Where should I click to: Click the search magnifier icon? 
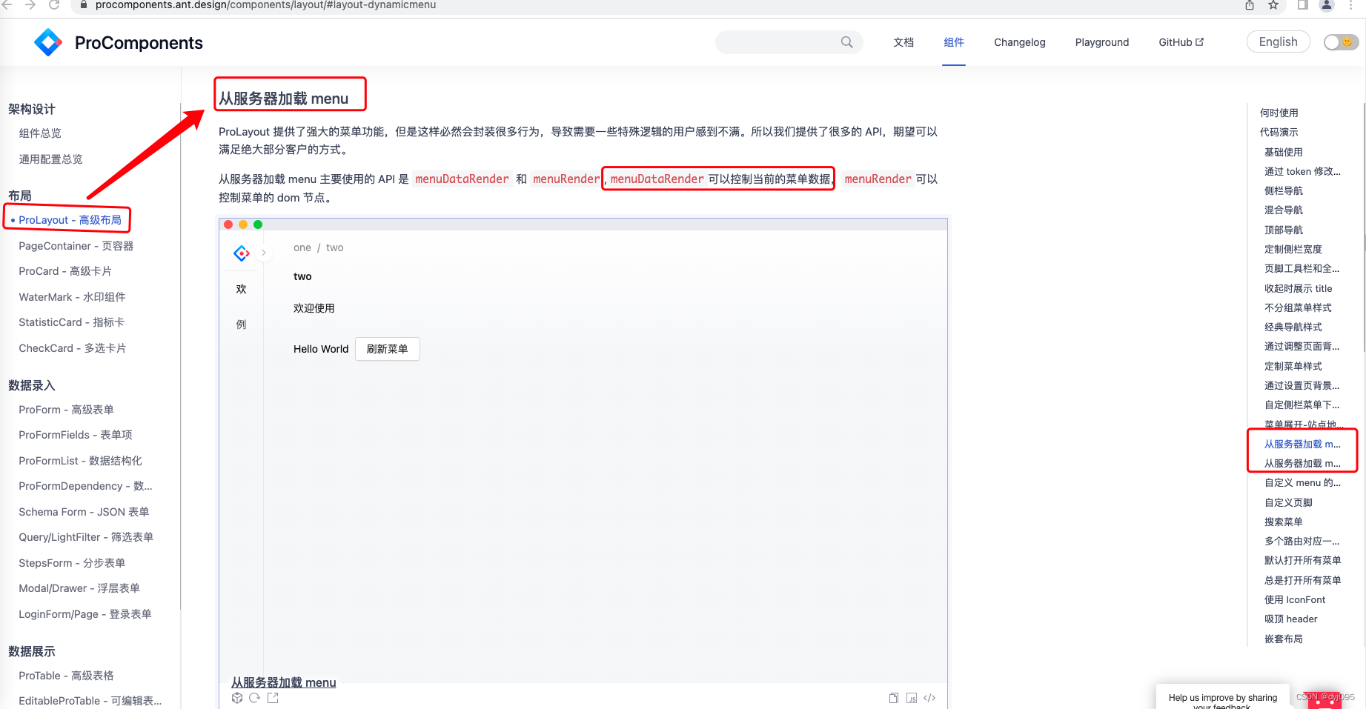point(846,42)
